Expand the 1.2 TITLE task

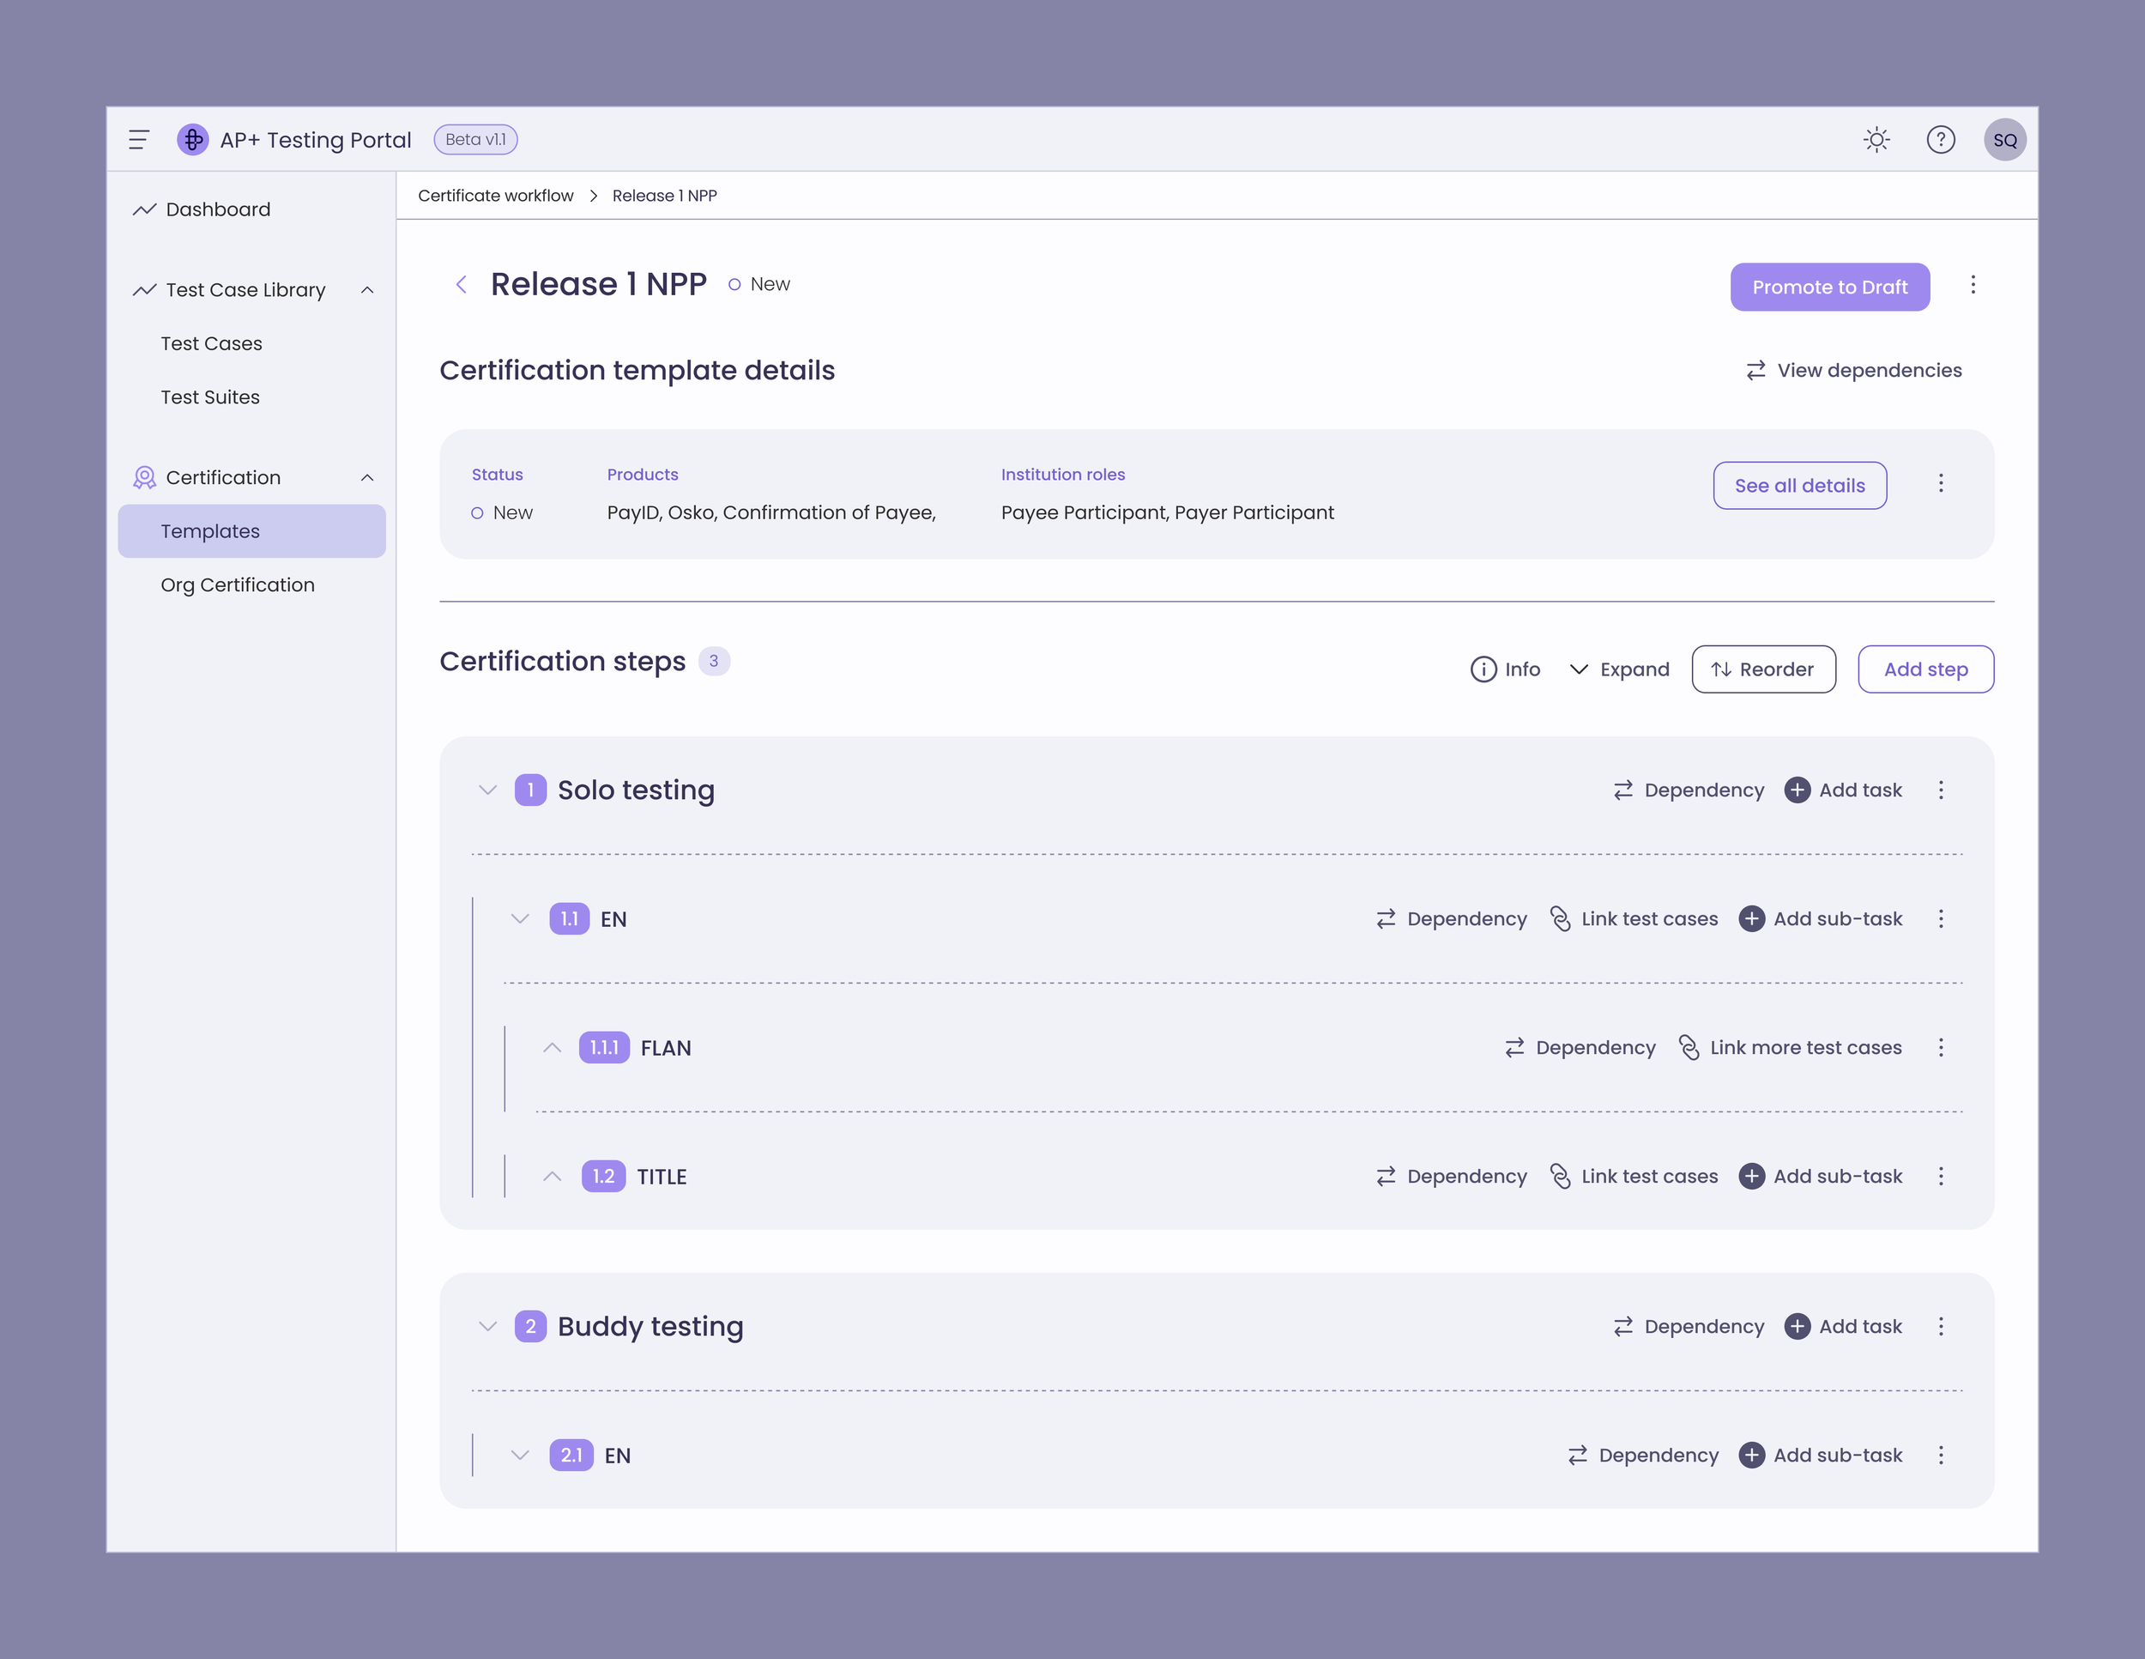click(x=553, y=1176)
